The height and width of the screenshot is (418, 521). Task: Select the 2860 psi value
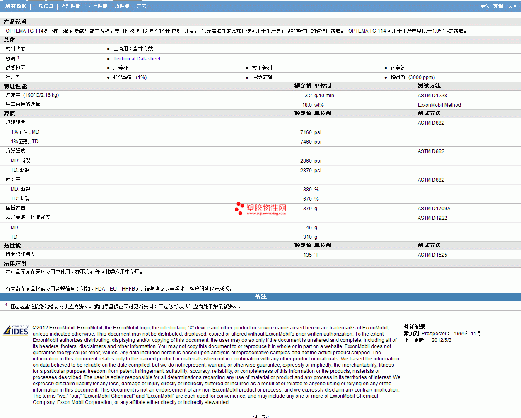(x=311, y=161)
